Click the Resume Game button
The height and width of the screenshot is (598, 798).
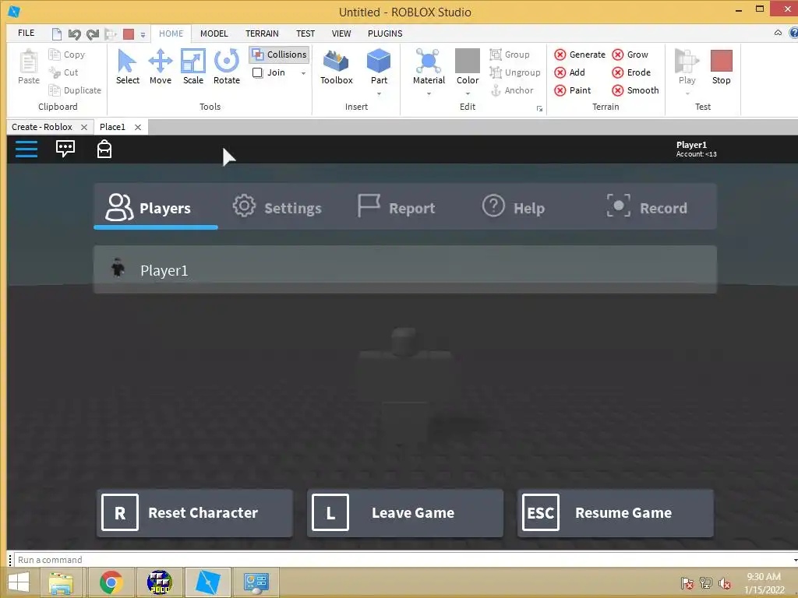616,512
